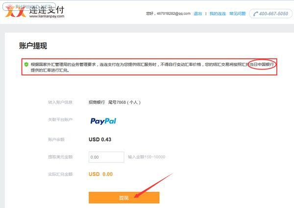The height and width of the screenshot is (208, 294).
Task: Click the withdrawal amount input field
Action: pyautogui.click(x=106, y=157)
